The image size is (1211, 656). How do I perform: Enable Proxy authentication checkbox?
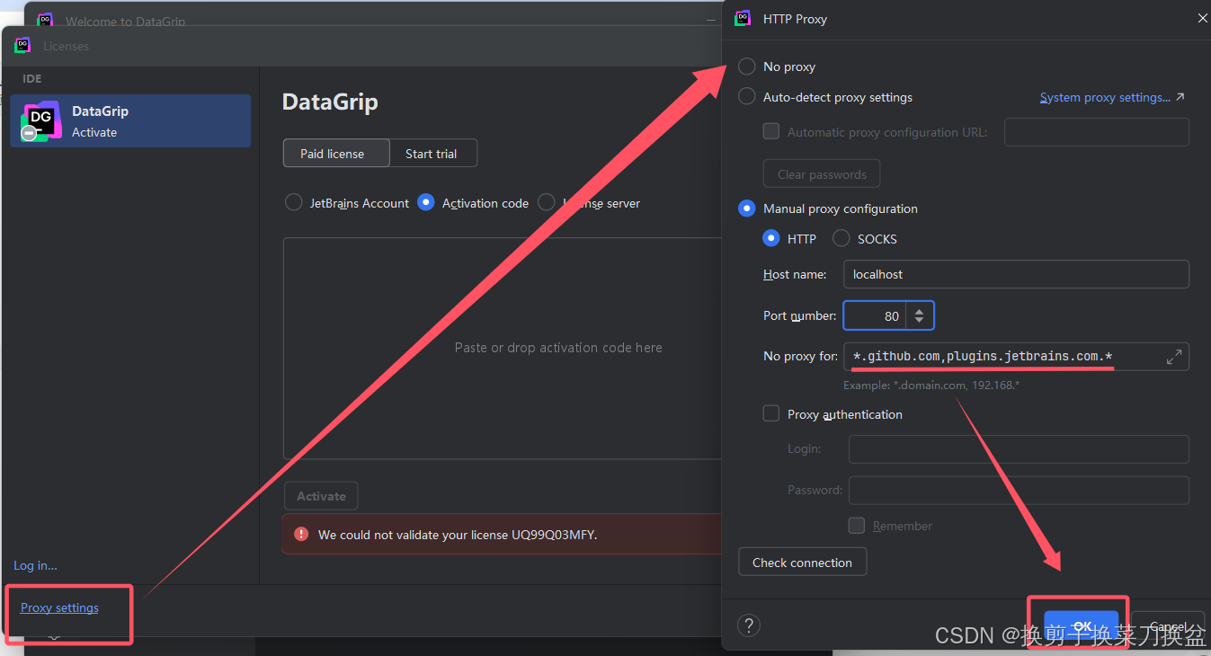tap(771, 414)
